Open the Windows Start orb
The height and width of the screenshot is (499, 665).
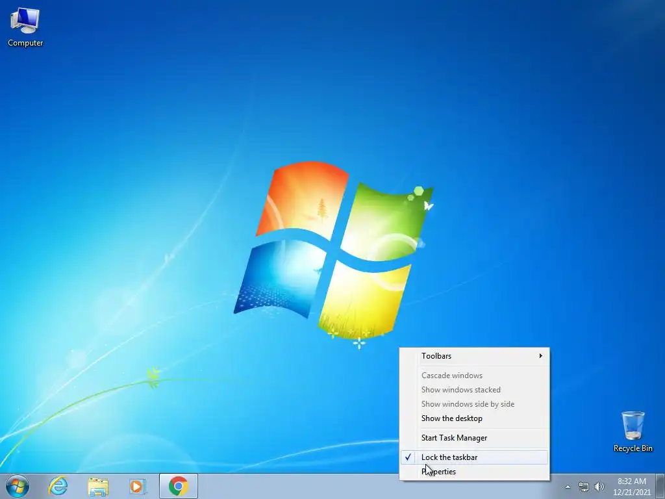(18, 486)
